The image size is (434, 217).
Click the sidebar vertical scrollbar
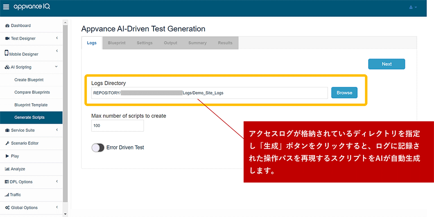point(65,115)
